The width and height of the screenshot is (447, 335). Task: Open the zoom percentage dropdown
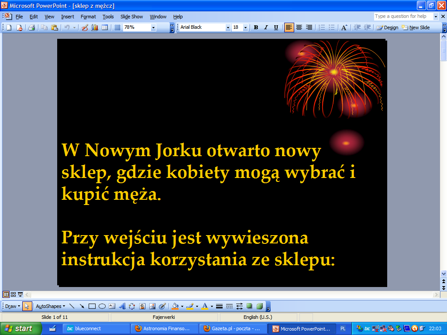click(153, 27)
